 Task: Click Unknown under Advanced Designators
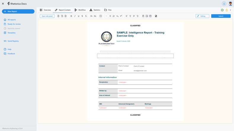(122, 108)
